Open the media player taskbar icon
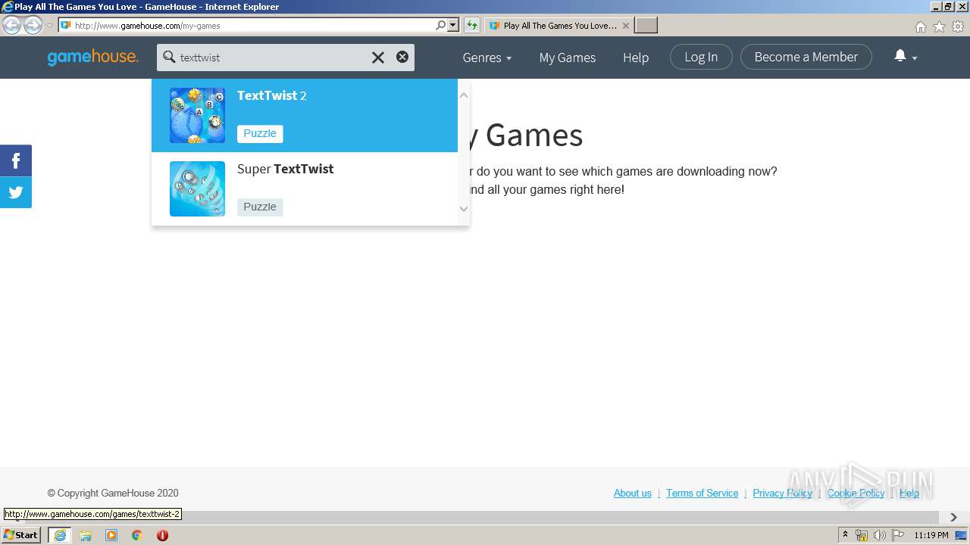 [x=111, y=535]
